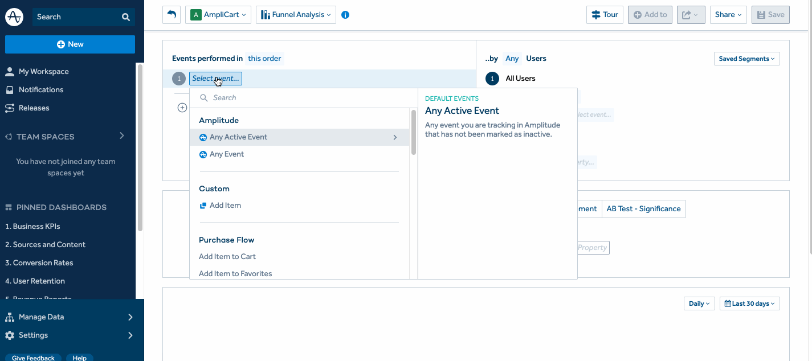Image resolution: width=812 pixels, height=361 pixels.
Task: Click the Manage Data hierarchy icon
Action: 10,317
